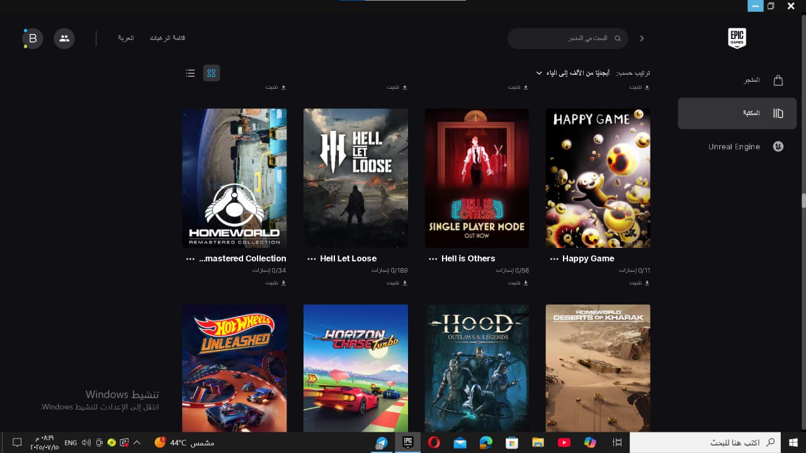Click the Hell Let Loose title text
This screenshot has height=453, width=806.
[348, 259]
